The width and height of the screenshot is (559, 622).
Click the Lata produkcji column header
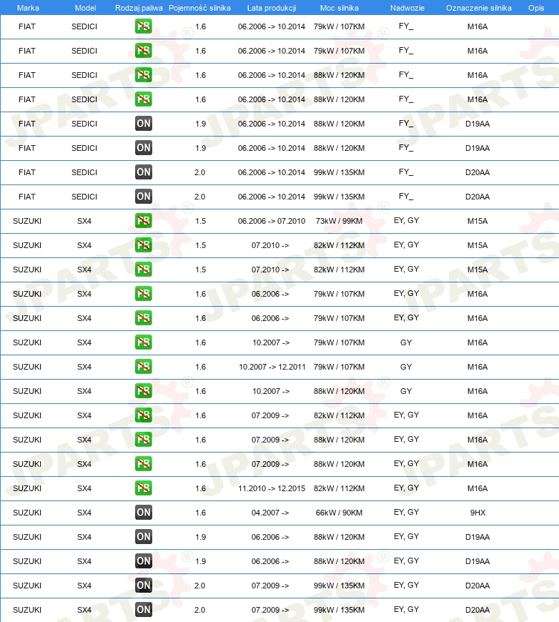click(x=272, y=8)
